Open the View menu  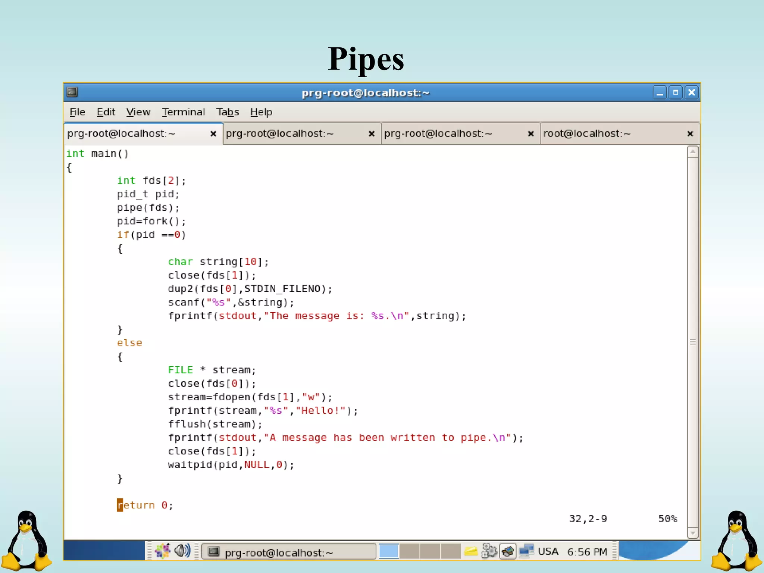click(138, 112)
